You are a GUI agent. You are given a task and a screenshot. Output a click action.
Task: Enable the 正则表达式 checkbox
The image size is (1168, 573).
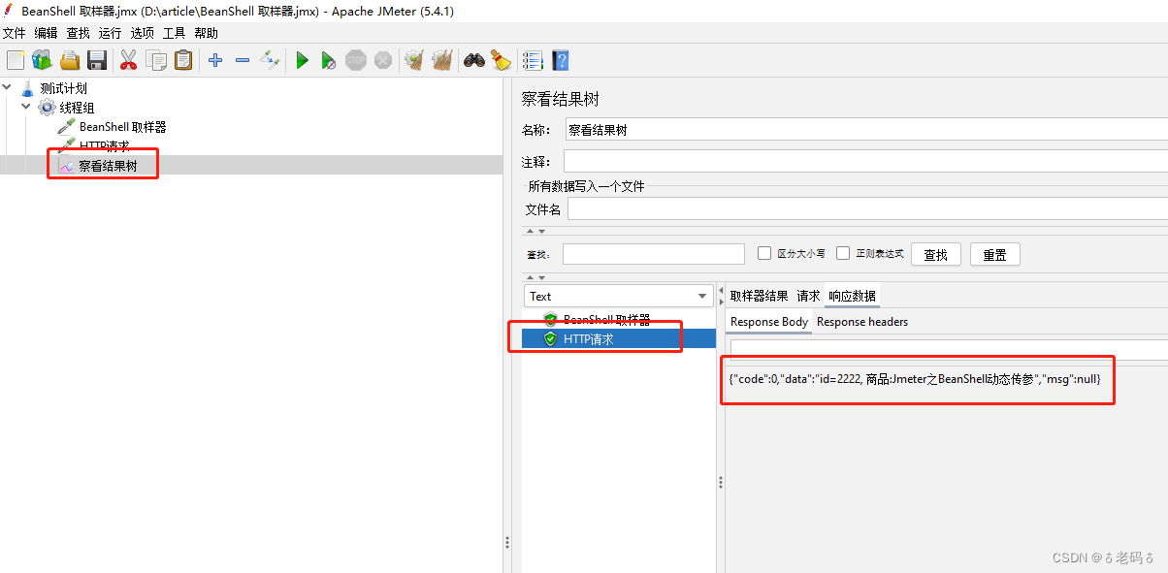tap(843, 253)
